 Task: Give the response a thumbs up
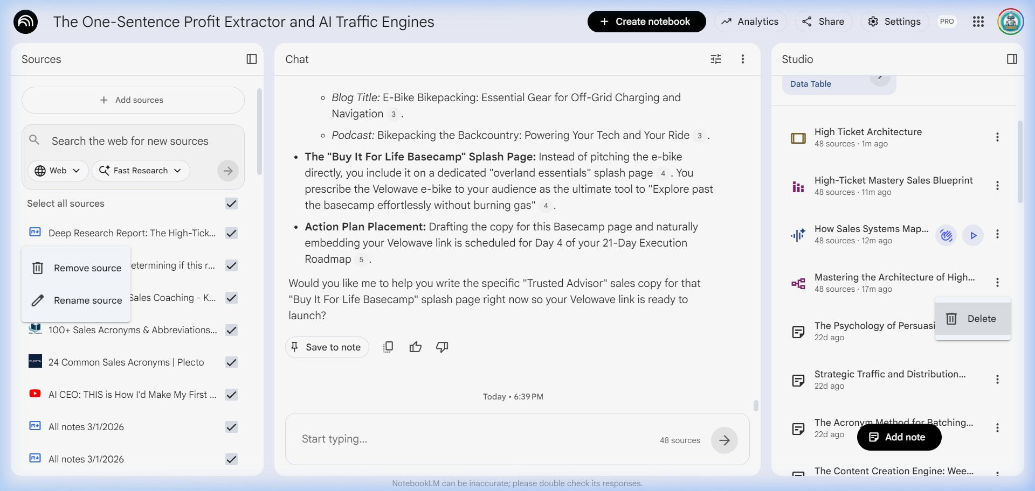(415, 347)
